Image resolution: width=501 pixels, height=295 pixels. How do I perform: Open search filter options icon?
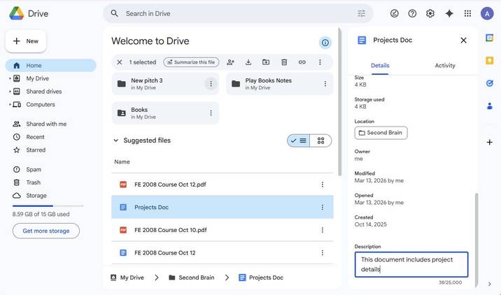tap(361, 13)
